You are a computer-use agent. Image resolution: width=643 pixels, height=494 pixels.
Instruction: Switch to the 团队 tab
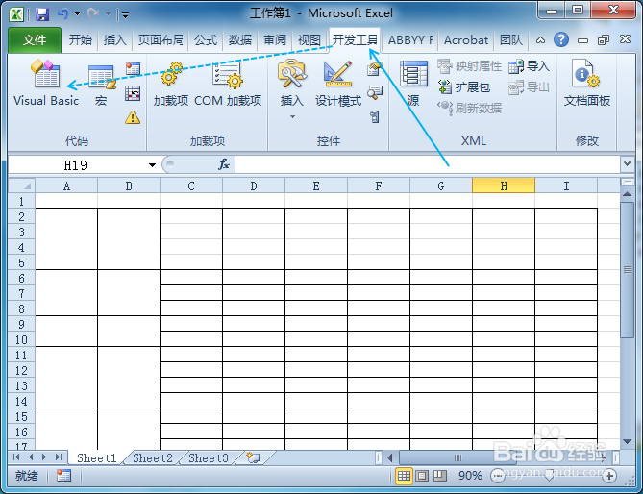pyautogui.click(x=511, y=39)
